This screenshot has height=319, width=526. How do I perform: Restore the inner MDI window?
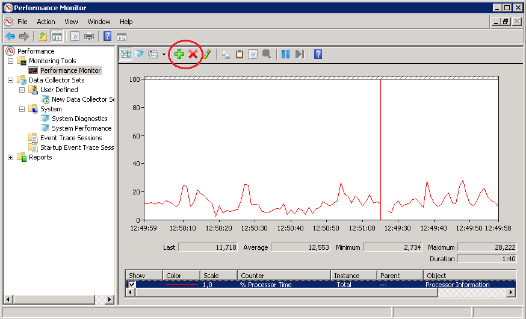click(x=506, y=22)
